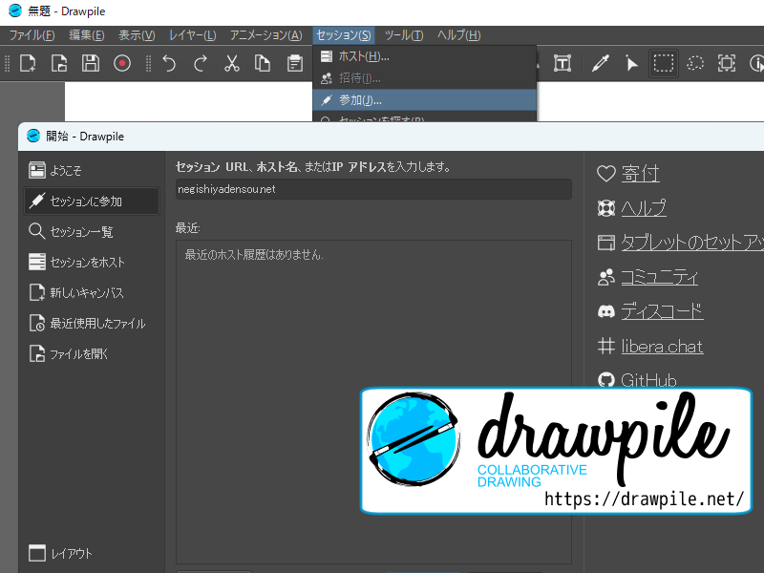Open 最近使用したファイル page

(x=92, y=323)
